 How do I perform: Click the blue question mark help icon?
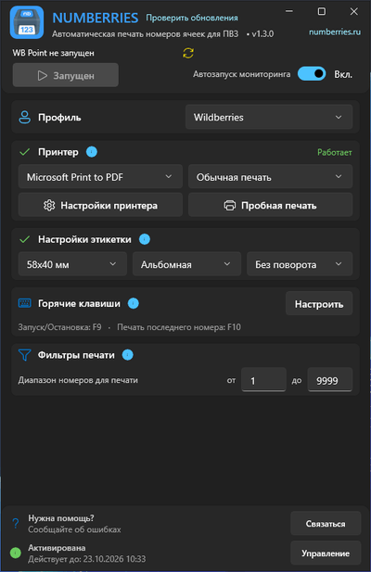point(16,524)
